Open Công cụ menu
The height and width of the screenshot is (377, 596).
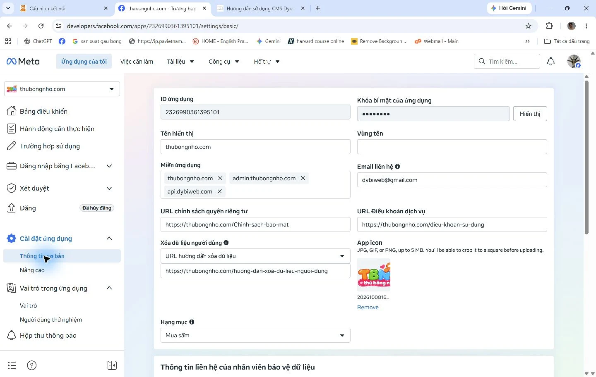224,62
